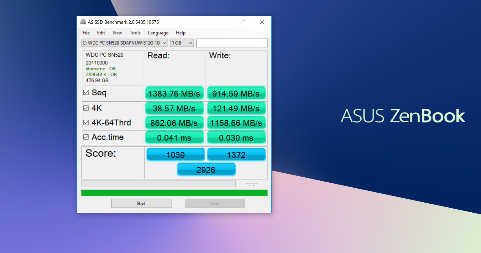Click the write score 1372

(x=236, y=155)
